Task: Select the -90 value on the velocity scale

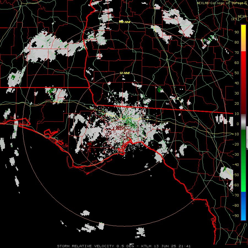Action: coord(236,216)
